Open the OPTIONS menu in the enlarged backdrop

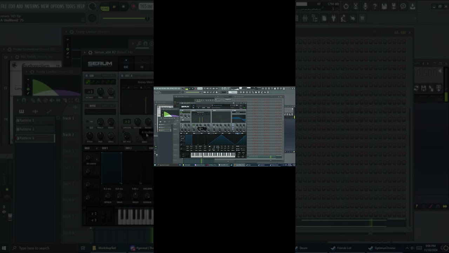click(x=57, y=6)
